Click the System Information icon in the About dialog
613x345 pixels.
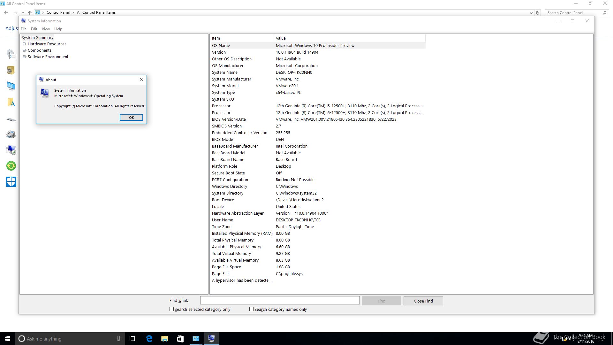(x=45, y=93)
